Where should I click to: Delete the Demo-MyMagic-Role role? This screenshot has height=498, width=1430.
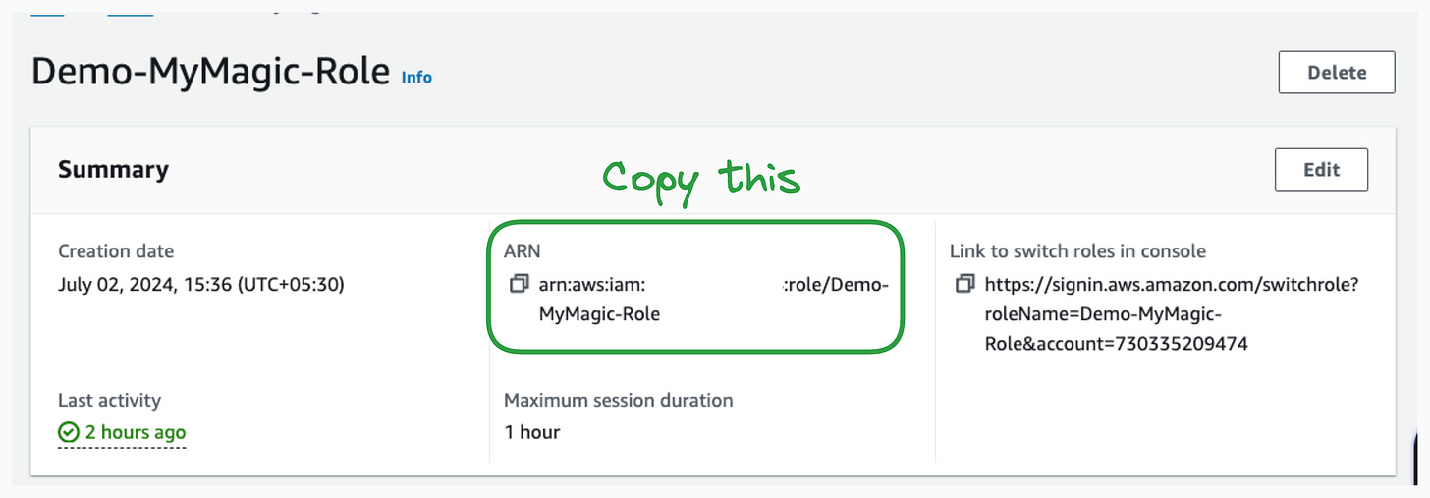pyautogui.click(x=1337, y=73)
